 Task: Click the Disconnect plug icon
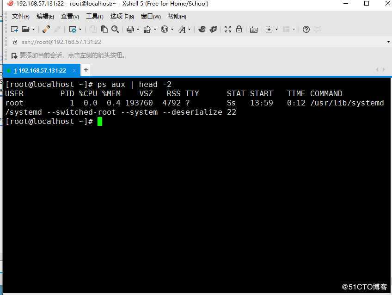point(46,29)
